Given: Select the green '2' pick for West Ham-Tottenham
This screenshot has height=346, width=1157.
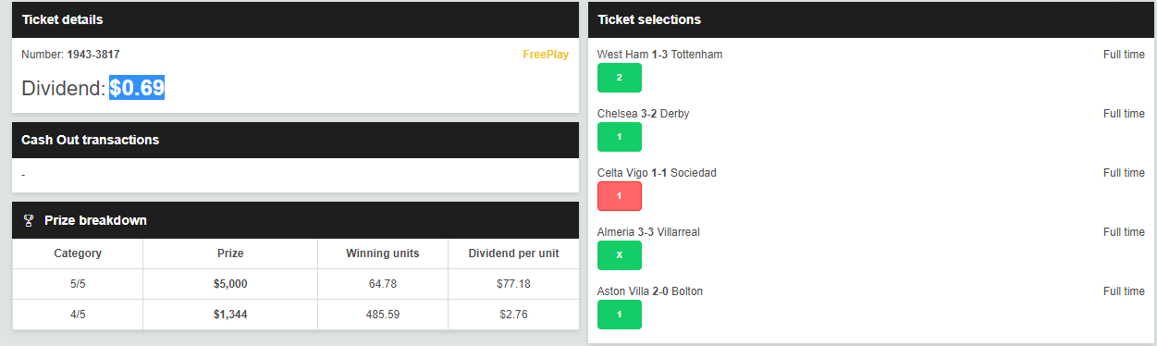Looking at the screenshot, I should tap(620, 78).
